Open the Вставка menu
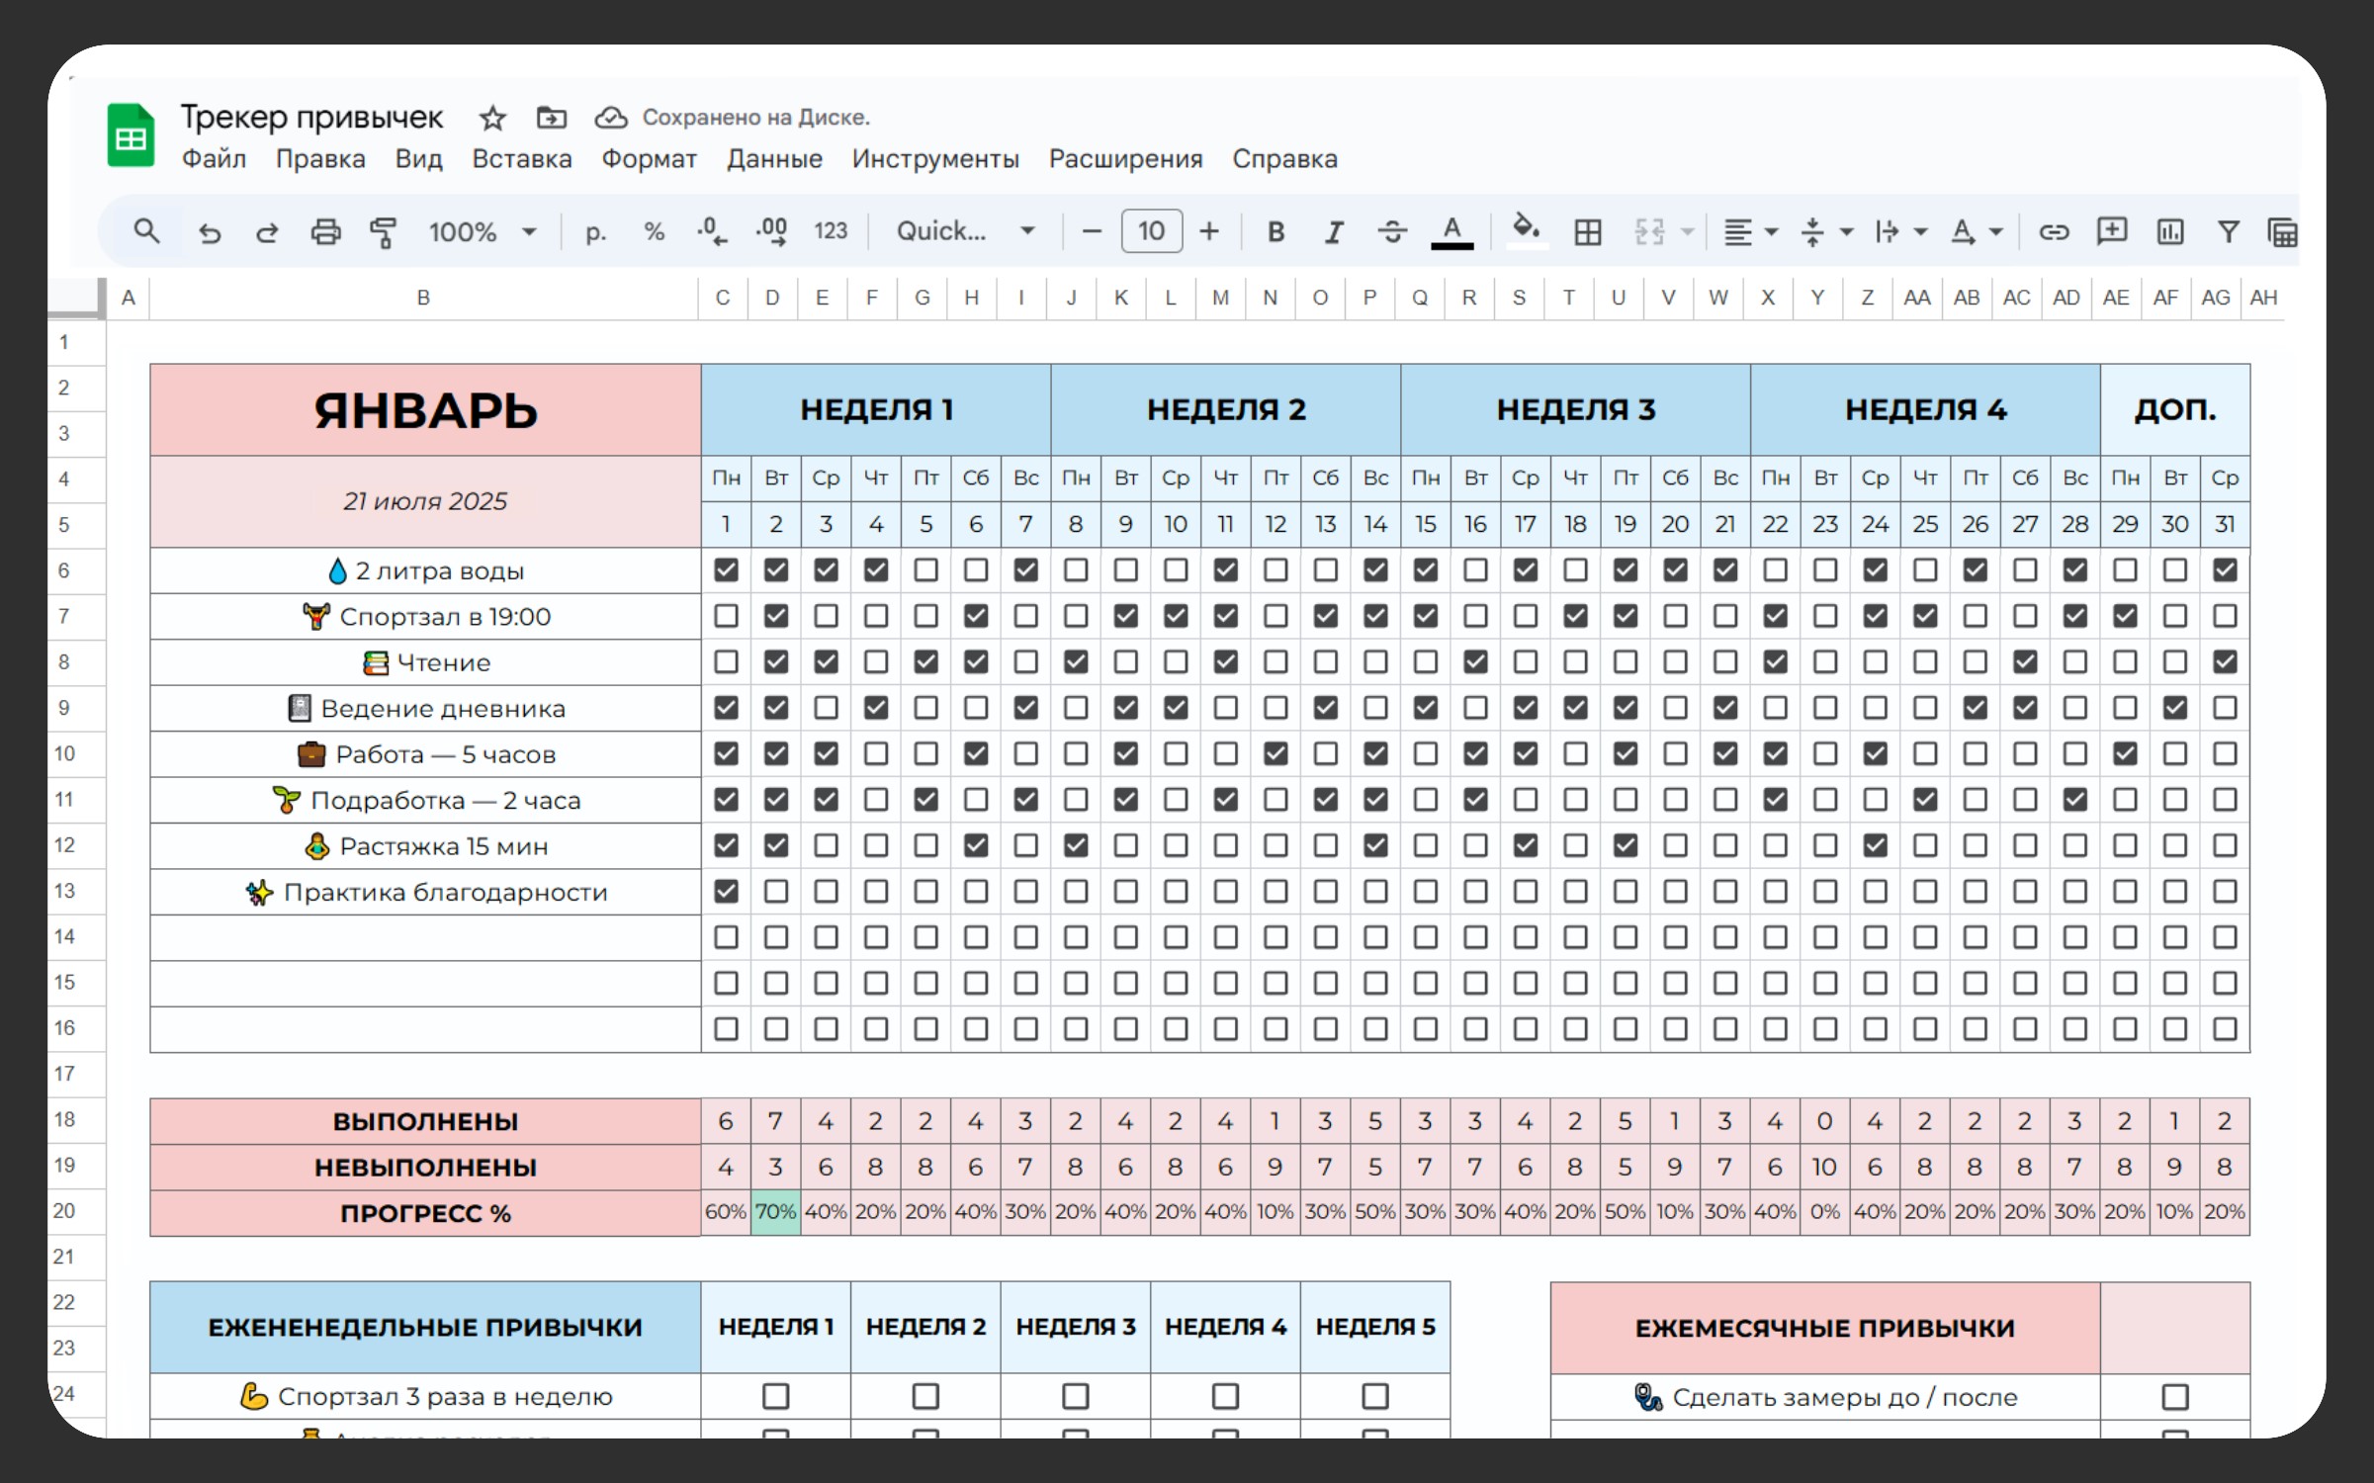Screen dimensions: 2374x1483 [x=522, y=159]
